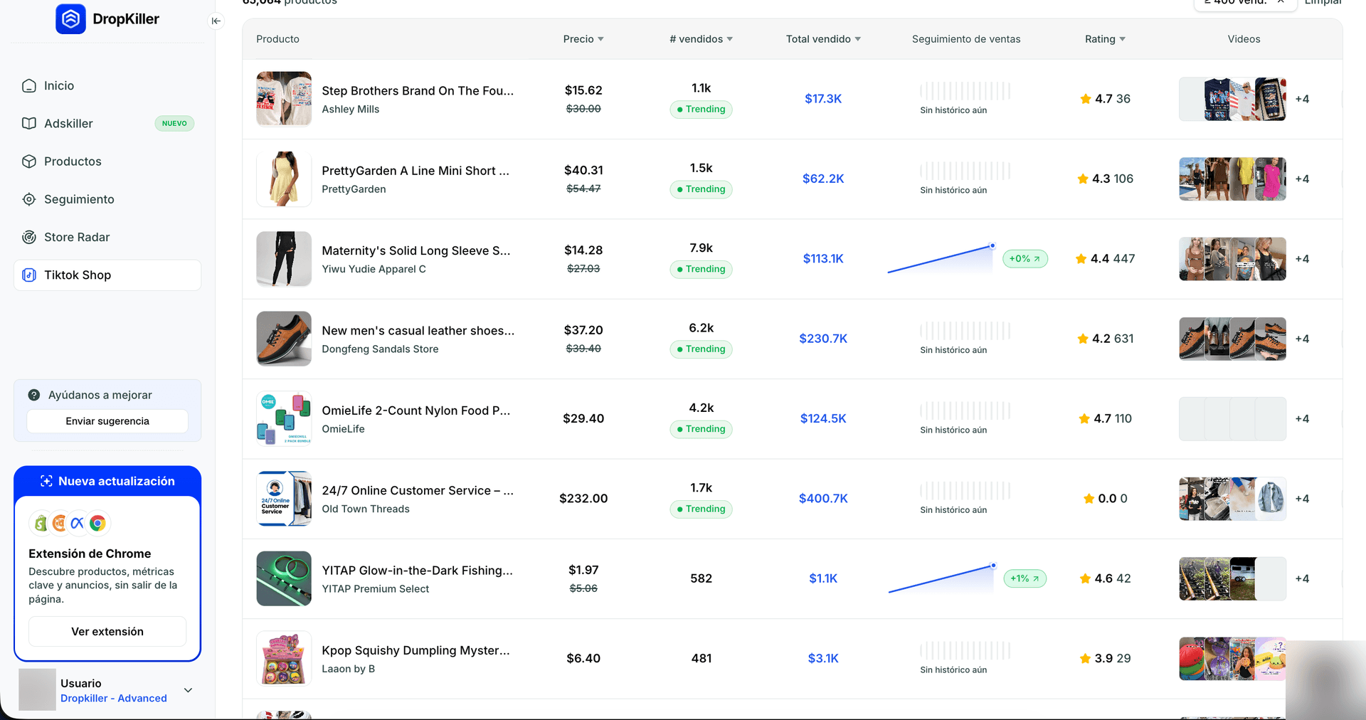Collapse the sidebar with the arrow icon
This screenshot has height=720, width=1366.
click(216, 21)
